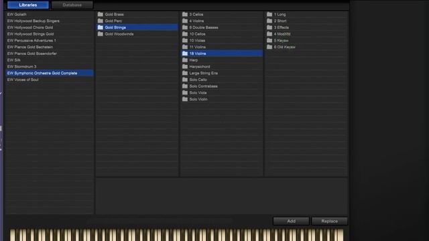Screen dimensions: 429x241
Task: Select the Gold Strings folder icon
Action: tap(101, 27)
